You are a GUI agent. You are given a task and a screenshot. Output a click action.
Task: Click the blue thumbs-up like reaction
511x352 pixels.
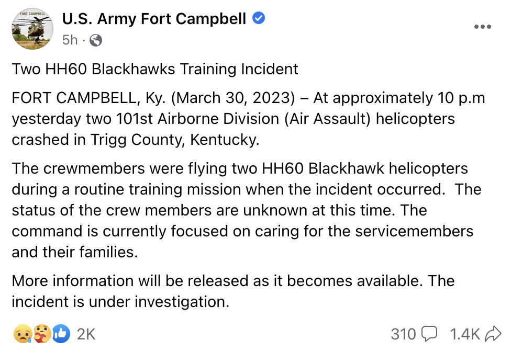pyautogui.click(x=61, y=334)
